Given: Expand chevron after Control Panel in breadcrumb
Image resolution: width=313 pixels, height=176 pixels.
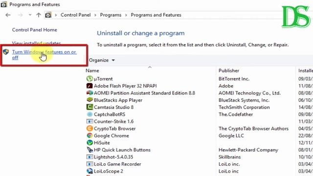Looking at the screenshot, I should tap(95, 15).
